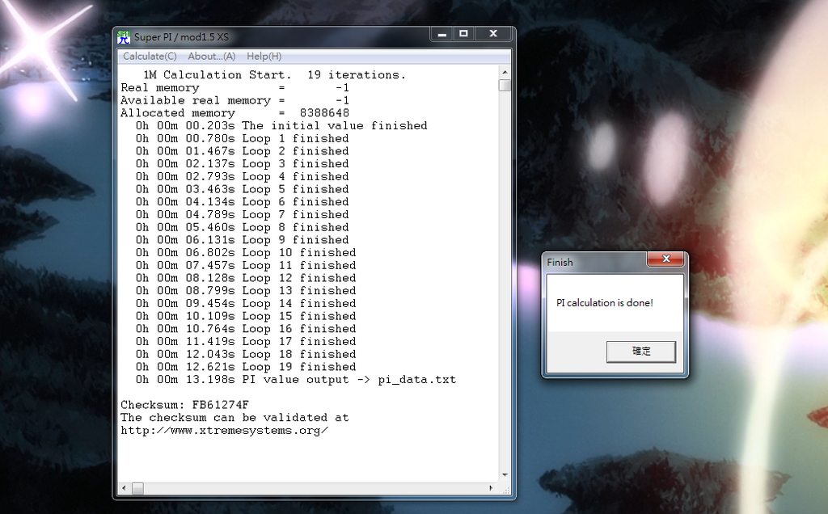Open the About...(A) menu

click(212, 57)
